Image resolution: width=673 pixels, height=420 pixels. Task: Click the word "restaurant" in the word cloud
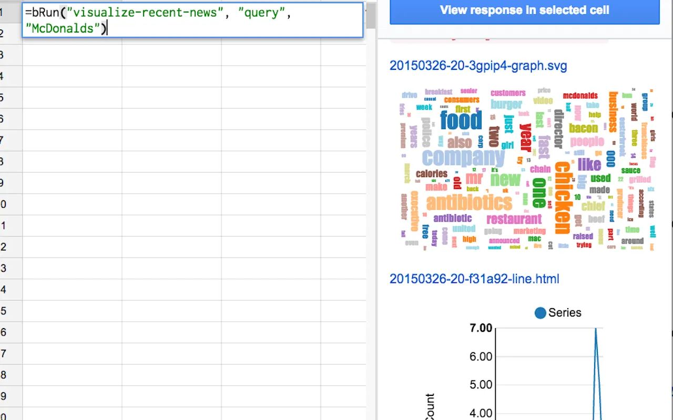click(x=514, y=219)
